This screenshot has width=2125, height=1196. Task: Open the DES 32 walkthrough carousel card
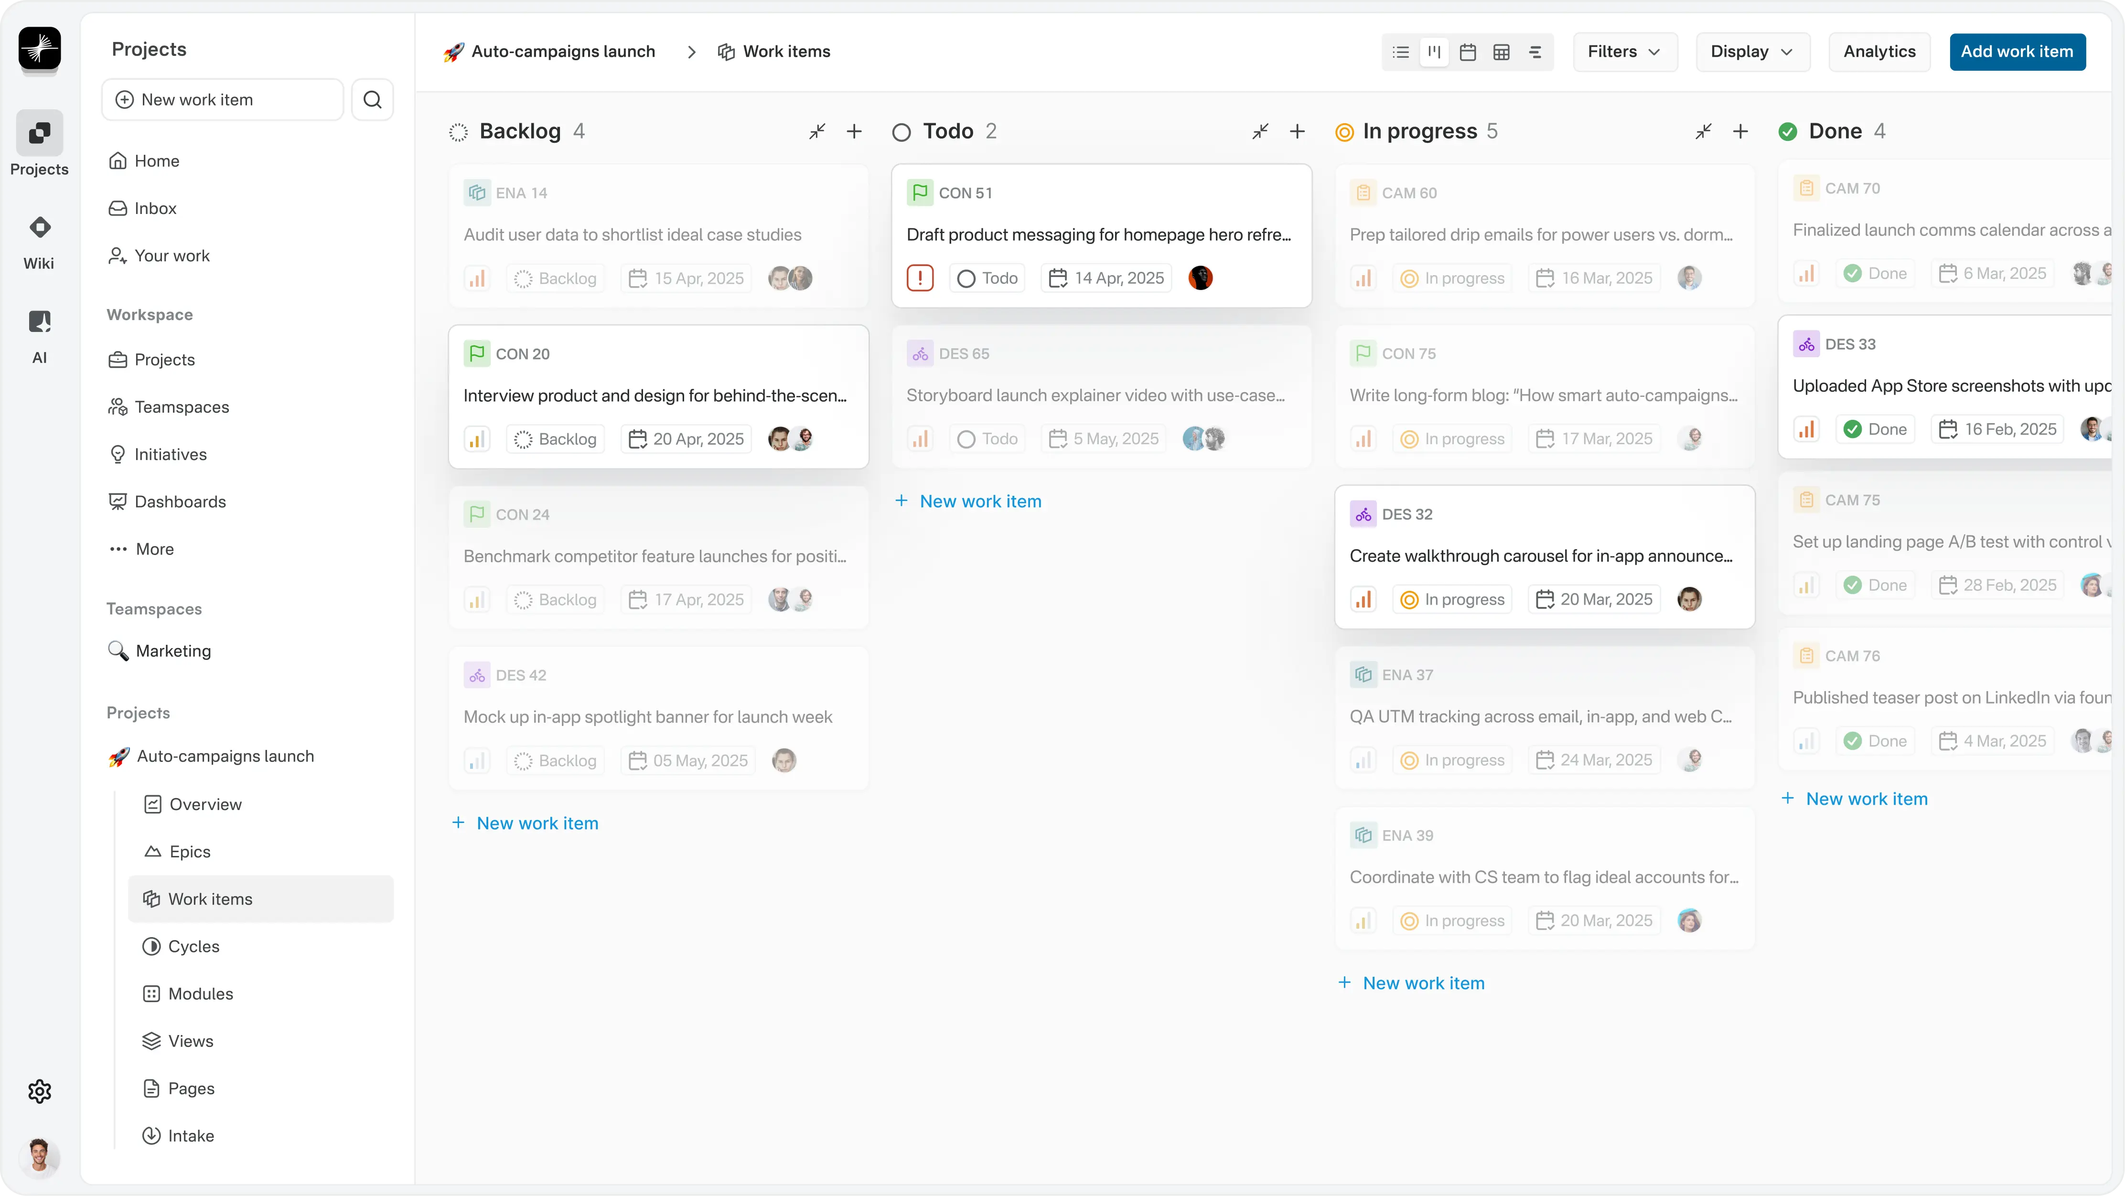[1541, 556]
